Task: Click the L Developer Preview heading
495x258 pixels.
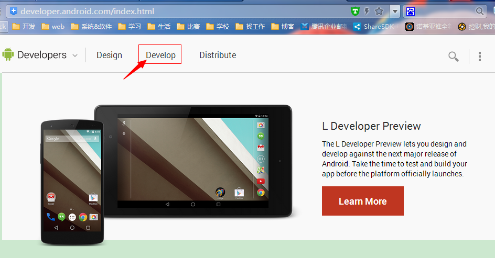Action: [371, 126]
